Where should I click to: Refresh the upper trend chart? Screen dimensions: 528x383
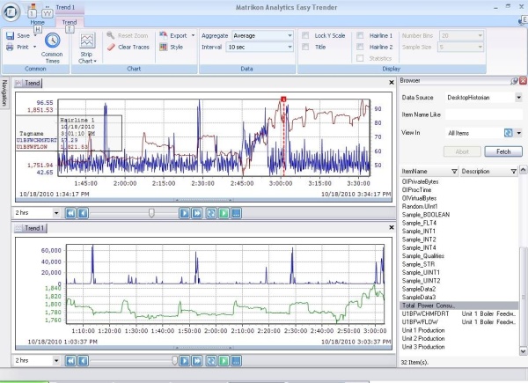point(211,213)
